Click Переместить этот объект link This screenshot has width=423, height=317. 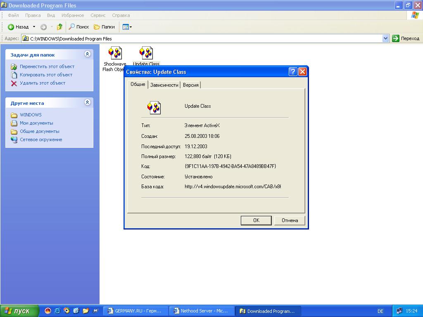(47, 66)
